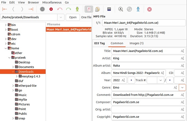The height and width of the screenshot is (121, 187).
Task: Collapse the prateek folder
Action: pyautogui.click(x=9, y=58)
